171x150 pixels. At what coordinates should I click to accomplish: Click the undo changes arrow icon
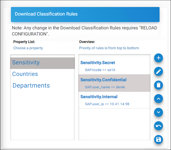[158, 126]
